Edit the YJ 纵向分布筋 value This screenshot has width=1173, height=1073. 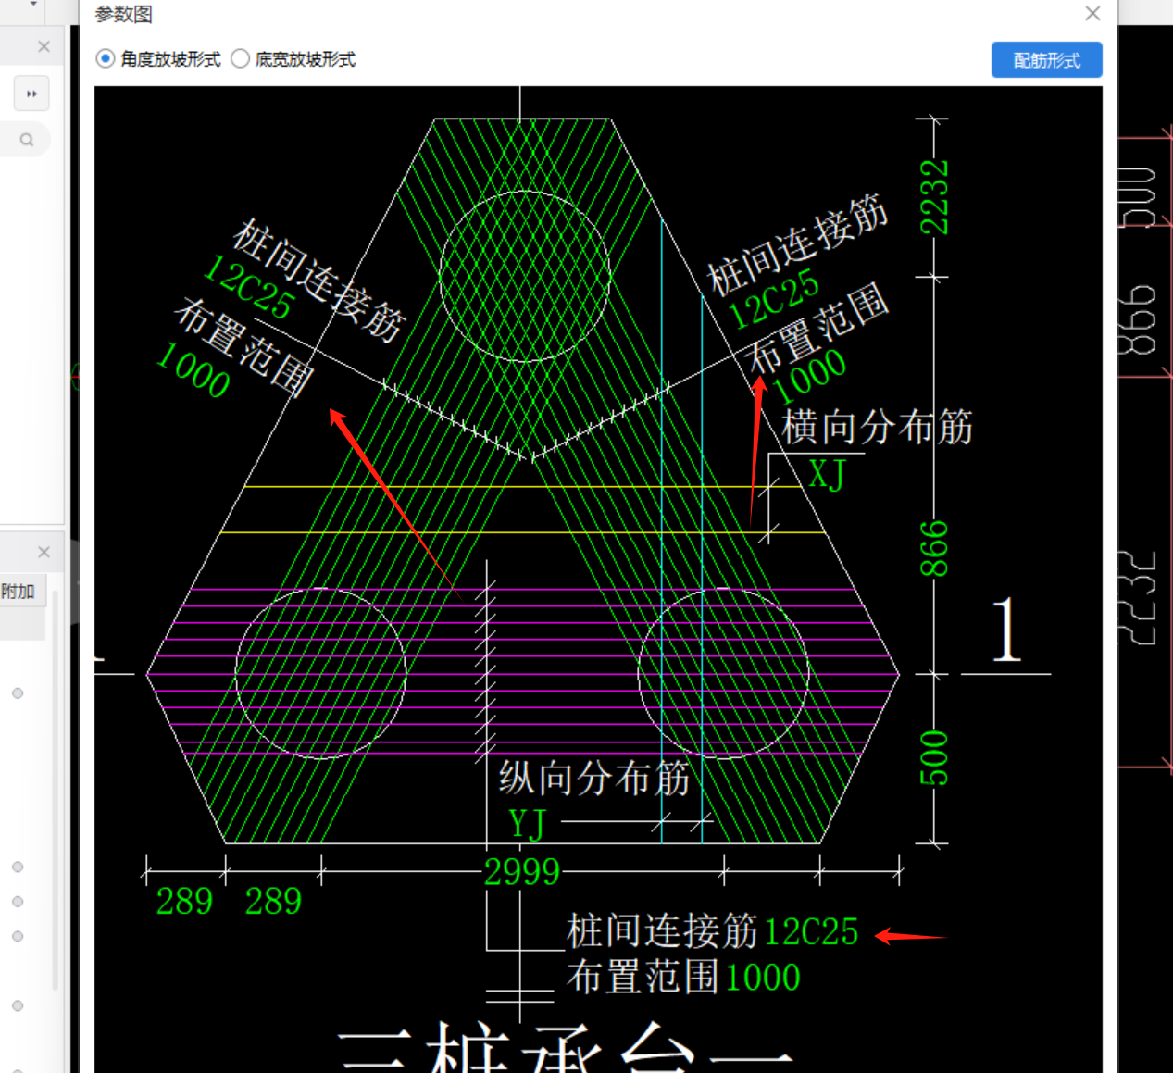[527, 823]
